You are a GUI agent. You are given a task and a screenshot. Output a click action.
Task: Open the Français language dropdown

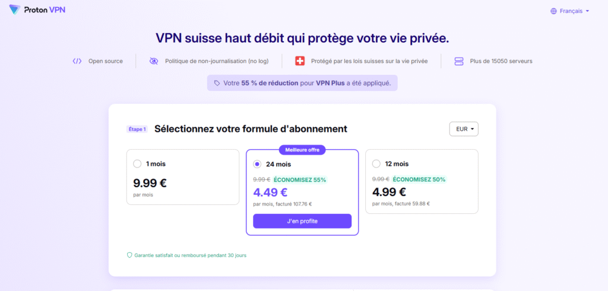[x=574, y=11]
